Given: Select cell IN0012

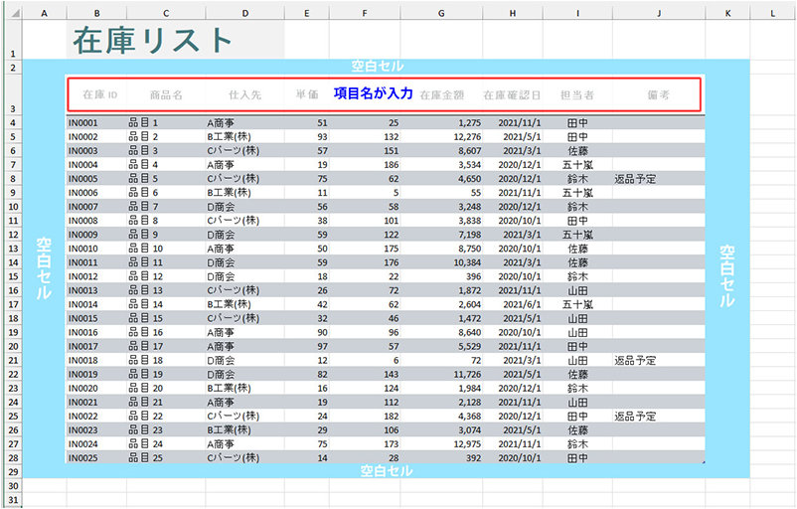Looking at the screenshot, I should click(x=96, y=276).
